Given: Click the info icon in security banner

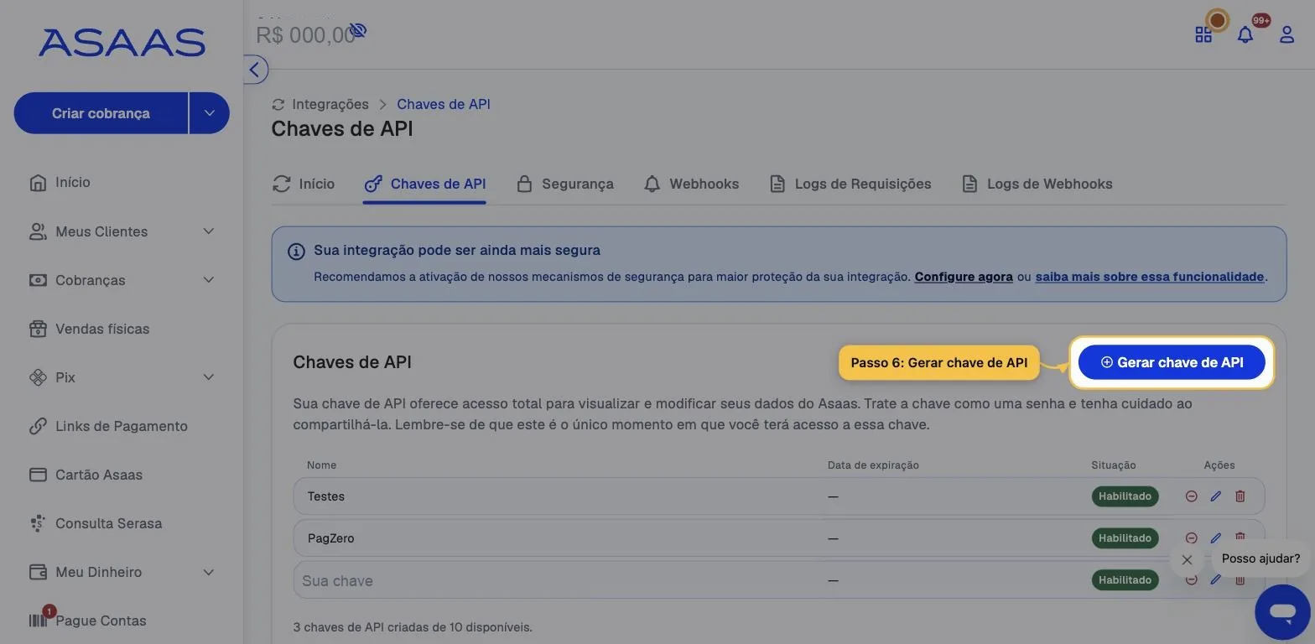Looking at the screenshot, I should 296,251.
